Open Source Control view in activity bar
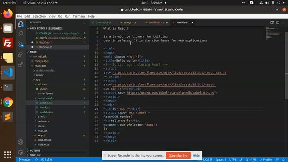 [21, 44]
